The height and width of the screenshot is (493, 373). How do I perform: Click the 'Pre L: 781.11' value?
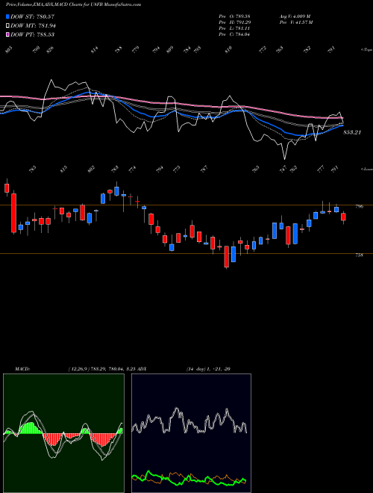pyautogui.click(x=234, y=28)
